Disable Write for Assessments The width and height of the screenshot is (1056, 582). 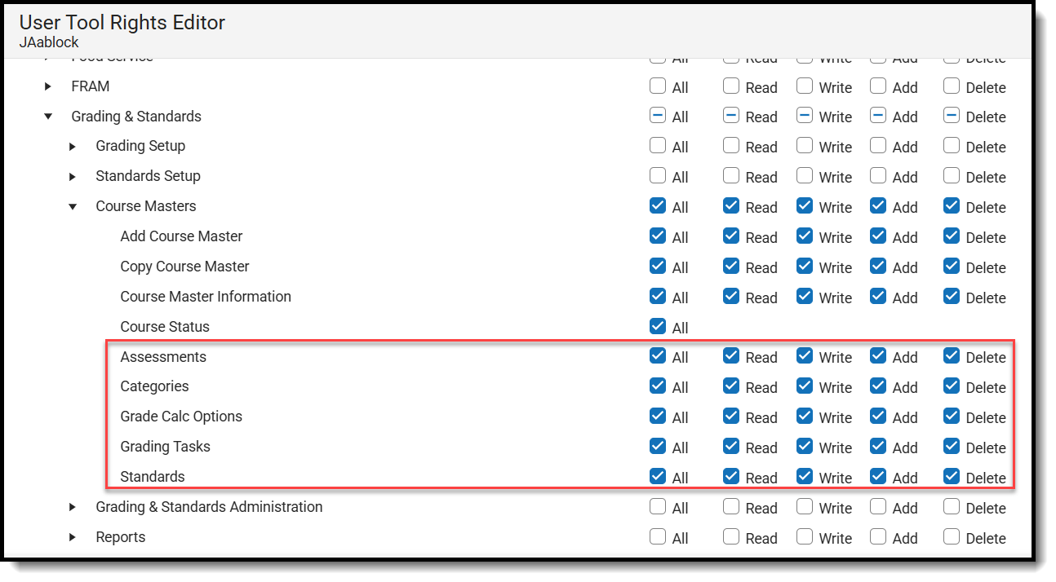click(804, 356)
